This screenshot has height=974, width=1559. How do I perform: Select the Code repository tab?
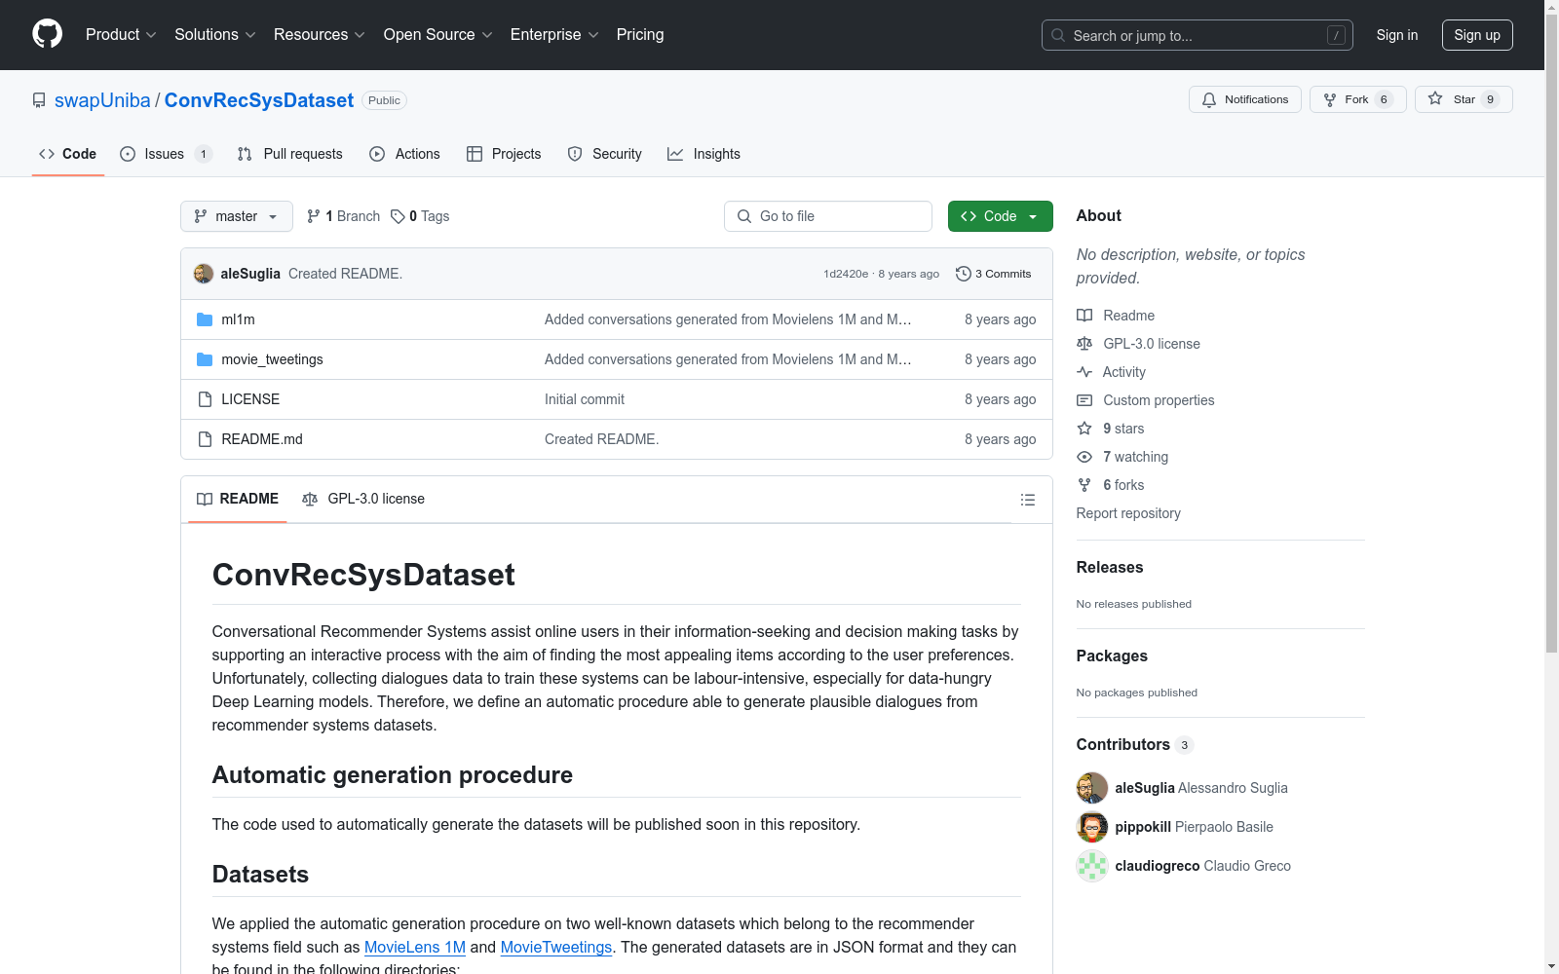pos(68,154)
